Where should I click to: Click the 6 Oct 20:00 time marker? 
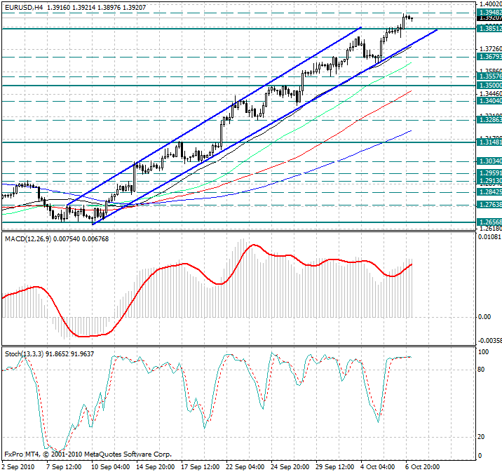(x=424, y=466)
